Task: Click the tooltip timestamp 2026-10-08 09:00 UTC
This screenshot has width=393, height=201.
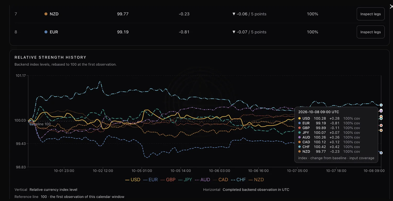Action: click(319, 112)
